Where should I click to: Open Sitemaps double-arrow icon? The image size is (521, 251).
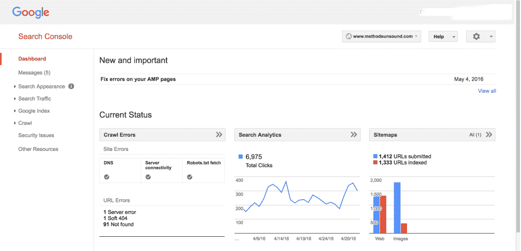489,135
